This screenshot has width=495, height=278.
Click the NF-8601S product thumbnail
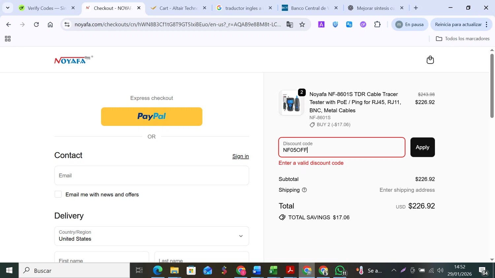(x=291, y=103)
